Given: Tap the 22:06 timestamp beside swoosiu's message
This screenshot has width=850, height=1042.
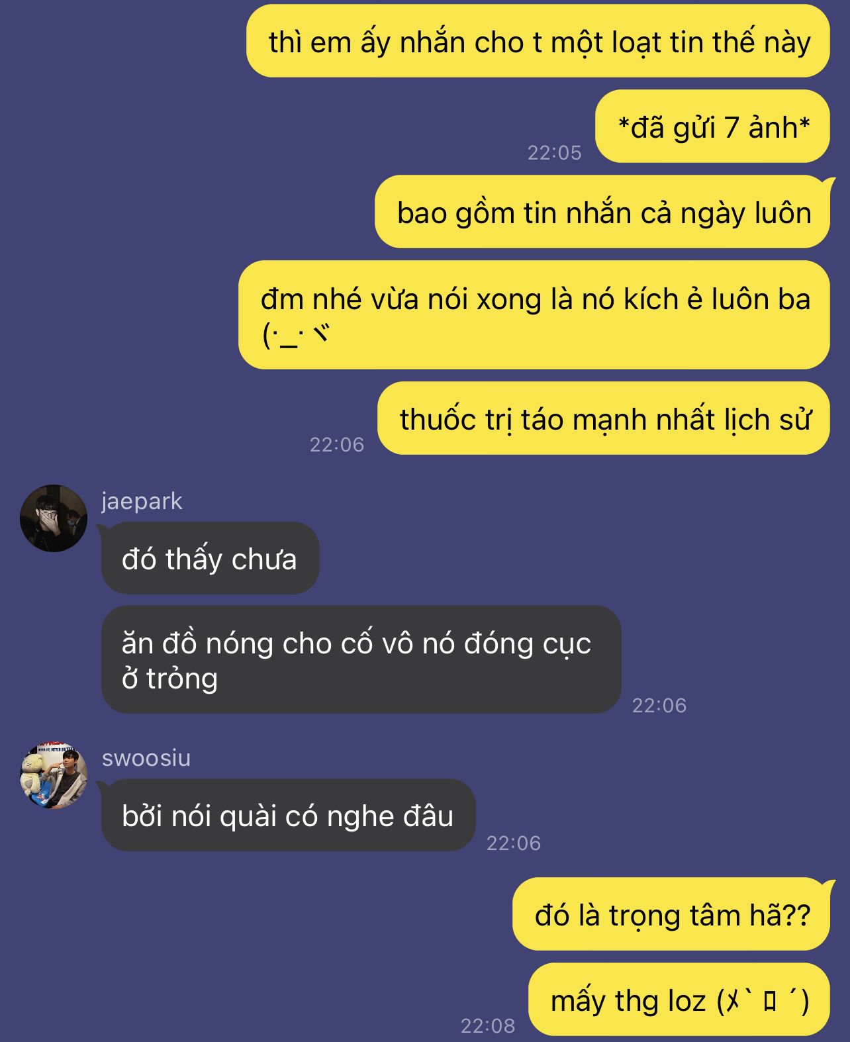Looking at the screenshot, I should 514,843.
